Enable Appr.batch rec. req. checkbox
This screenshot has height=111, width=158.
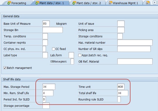tap(80, 55)
